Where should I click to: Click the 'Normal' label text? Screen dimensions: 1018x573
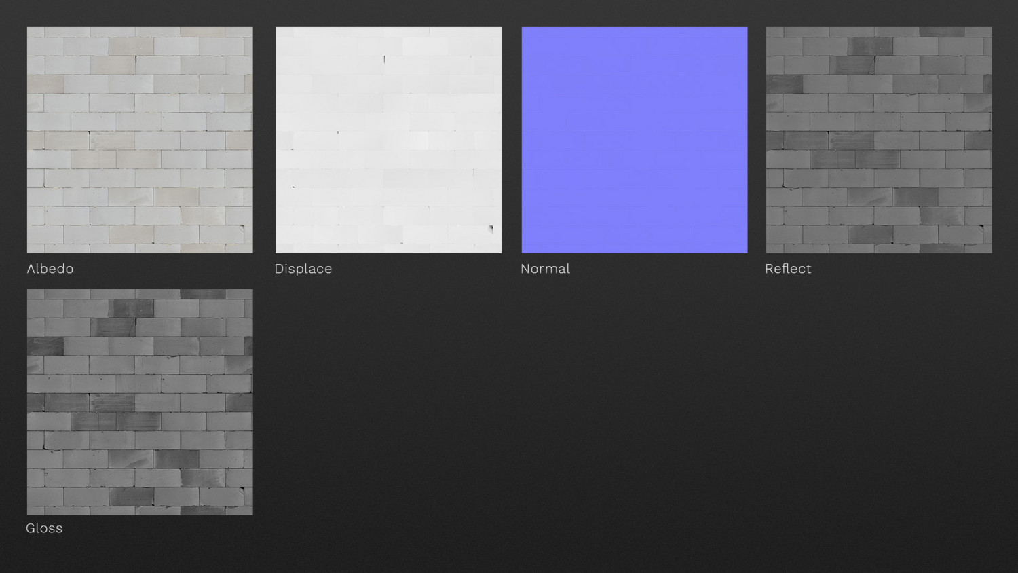point(545,269)
